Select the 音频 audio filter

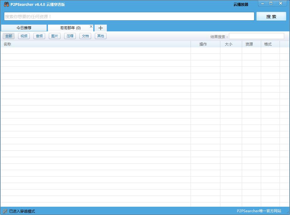39,36
